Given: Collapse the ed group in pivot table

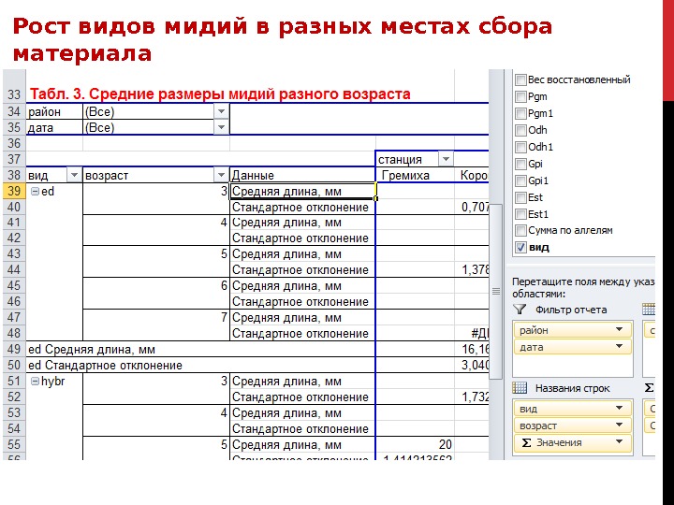Looking at the screenshot, I should (36, 192).
